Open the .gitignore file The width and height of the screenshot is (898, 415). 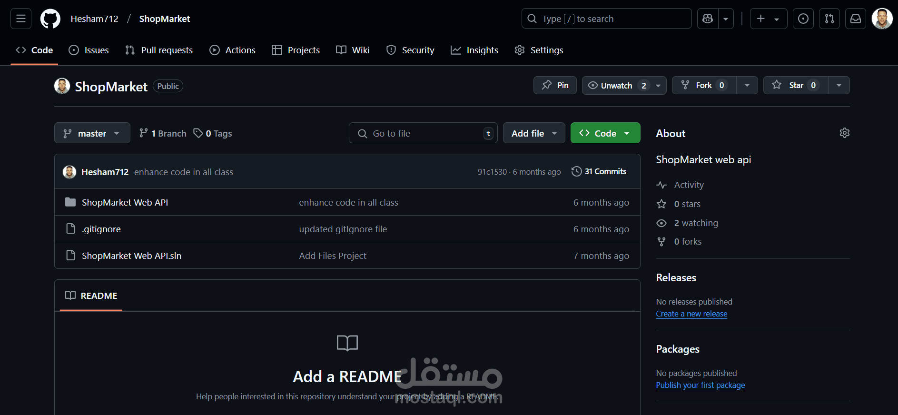click(x=101, y=229)
